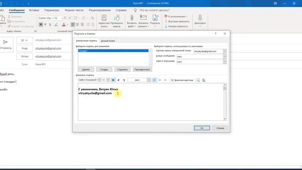Open the signature font color (Авто) dropdown
The width and height of the screenshot is (302, 170).
pos(149,80)
